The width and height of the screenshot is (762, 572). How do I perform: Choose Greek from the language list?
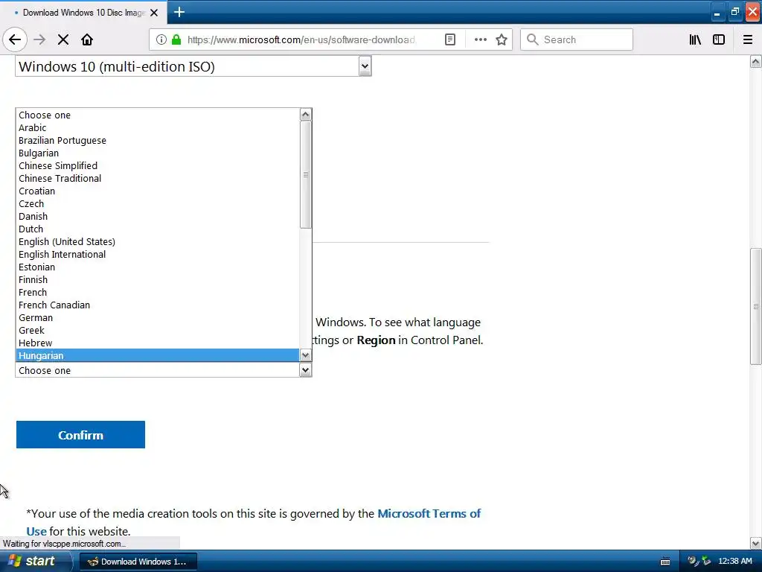click(159, 330)
